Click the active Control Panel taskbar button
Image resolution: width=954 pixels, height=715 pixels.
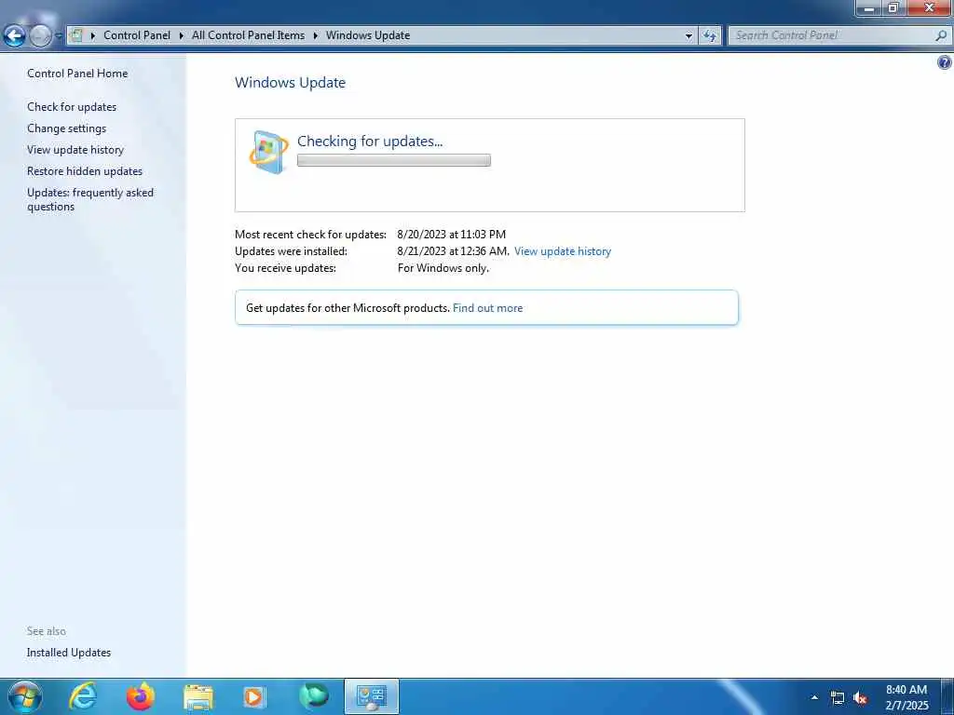coord(372,696)
